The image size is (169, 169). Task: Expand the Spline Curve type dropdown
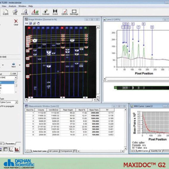pyautogui.click(x=16, y=102)
